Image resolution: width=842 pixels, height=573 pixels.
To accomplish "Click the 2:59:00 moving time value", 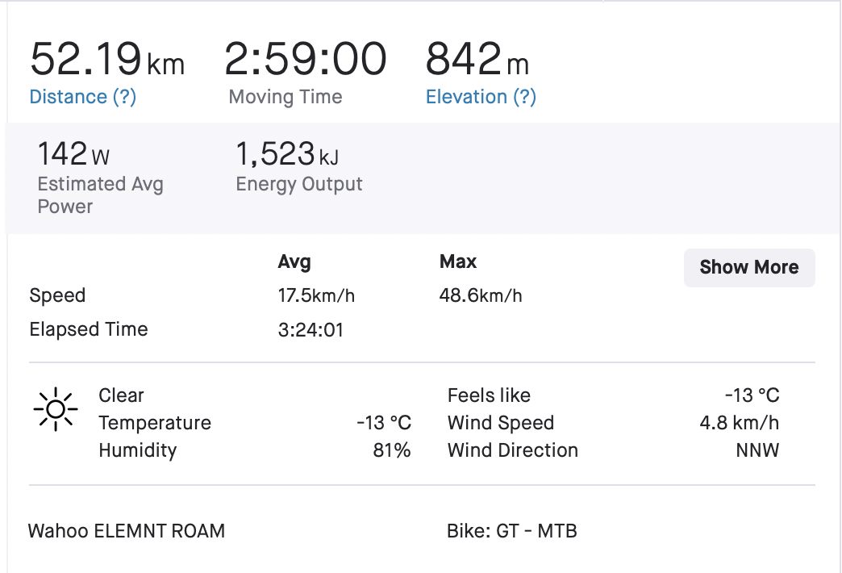I will coord(305,59).
